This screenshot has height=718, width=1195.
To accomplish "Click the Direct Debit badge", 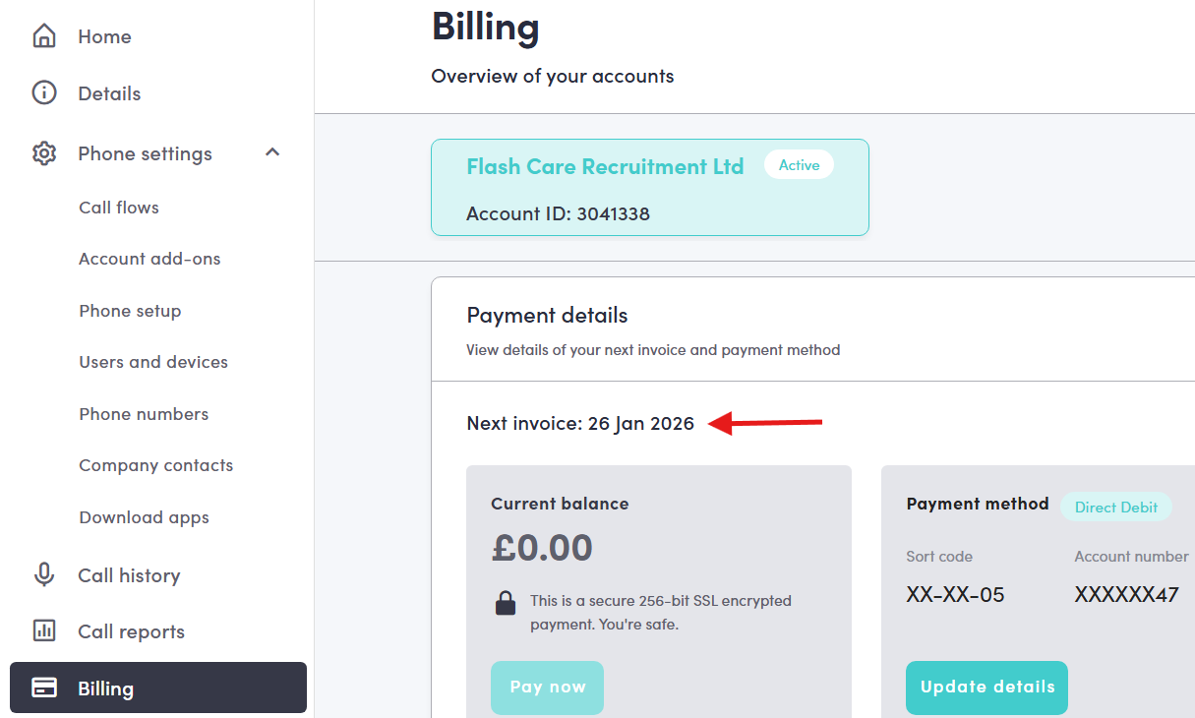I will click(x=1116, y=508).
